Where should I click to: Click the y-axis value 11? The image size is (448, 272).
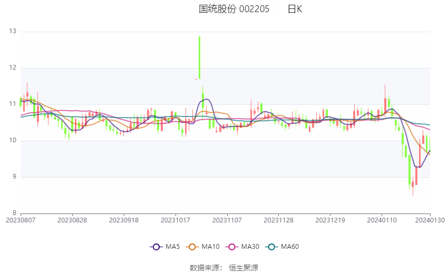13,104
